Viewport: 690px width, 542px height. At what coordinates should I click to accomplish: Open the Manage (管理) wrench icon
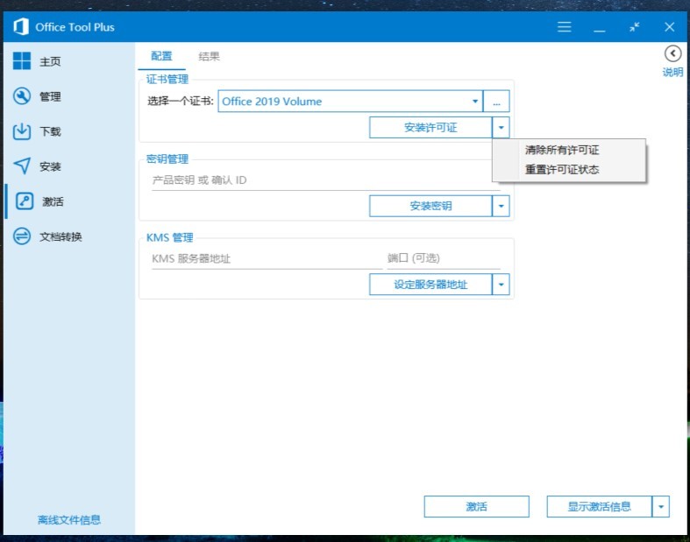pos(22,96)
